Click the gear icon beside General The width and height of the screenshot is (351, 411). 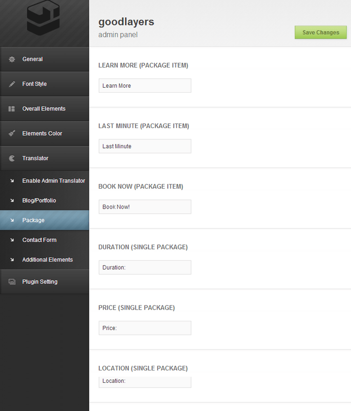pyautogui.click(x=12, y=59)
